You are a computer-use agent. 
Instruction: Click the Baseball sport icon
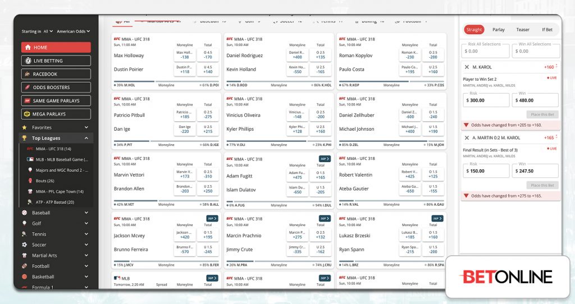point(25,213)
